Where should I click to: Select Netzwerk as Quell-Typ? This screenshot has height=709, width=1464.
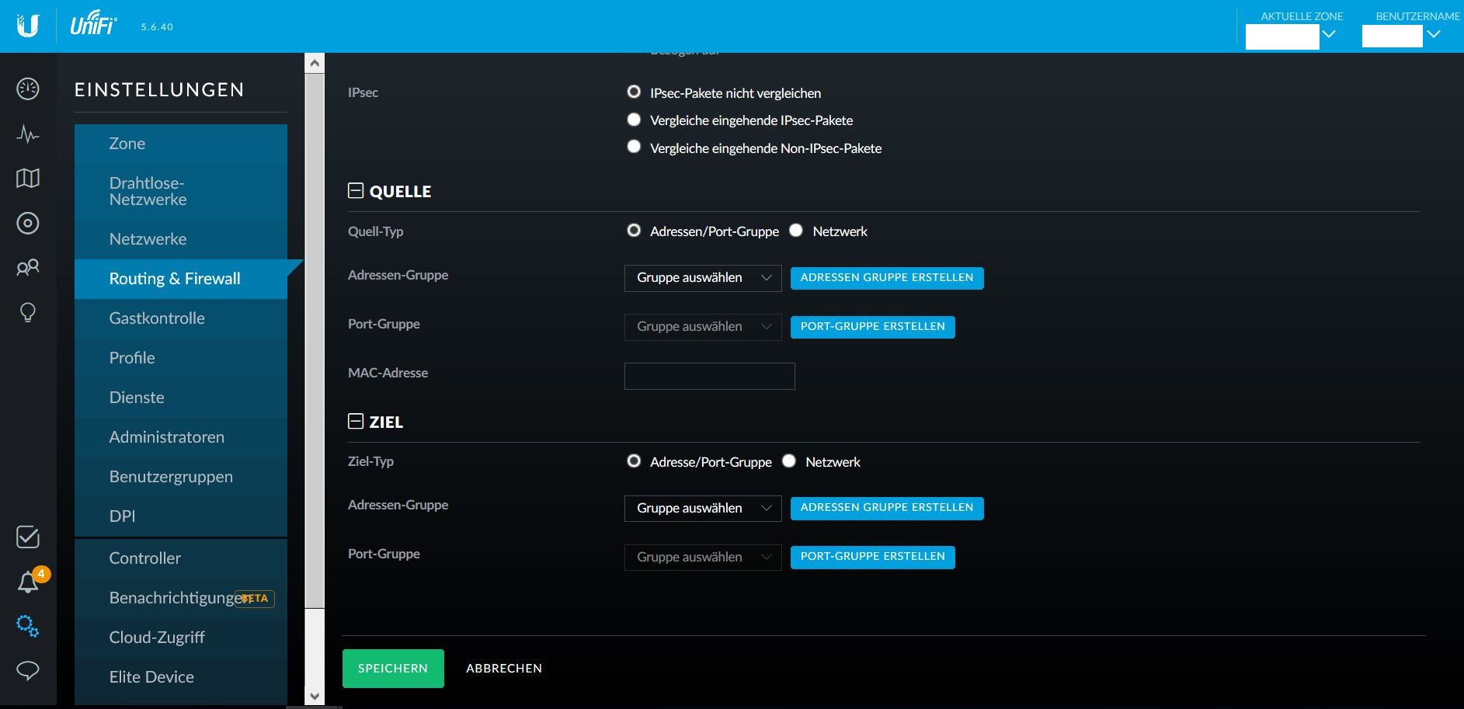[796, 231]
